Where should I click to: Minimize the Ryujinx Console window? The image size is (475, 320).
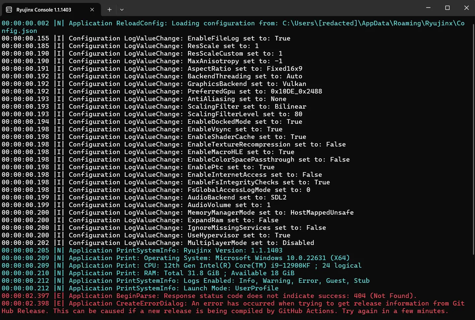[x=428, y=8]
